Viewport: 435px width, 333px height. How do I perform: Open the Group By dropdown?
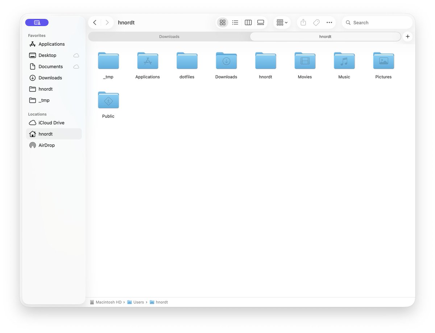(x=282, y=22)
